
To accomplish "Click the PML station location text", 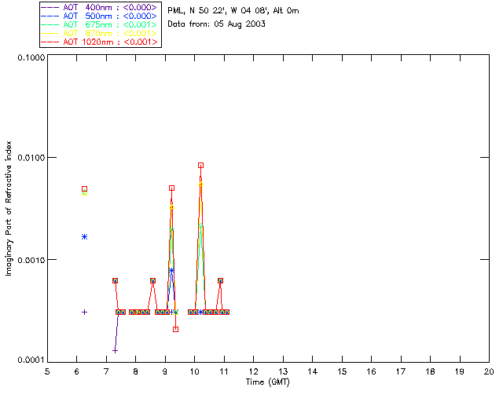I will pyautogui.click(x=233, y=11).
